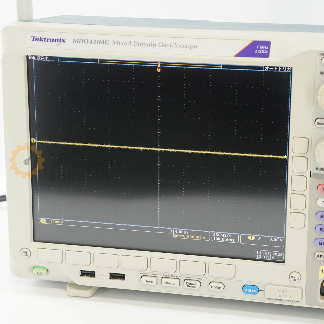Click the 4.00µs timebase readout
Screen dimensions: 324x324
click(x=181, y=232)
